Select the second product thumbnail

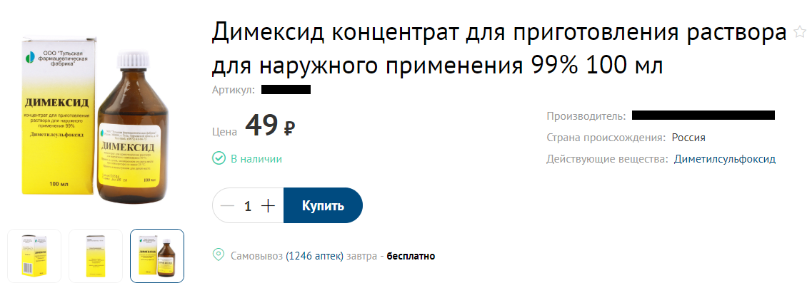(96, 255)
